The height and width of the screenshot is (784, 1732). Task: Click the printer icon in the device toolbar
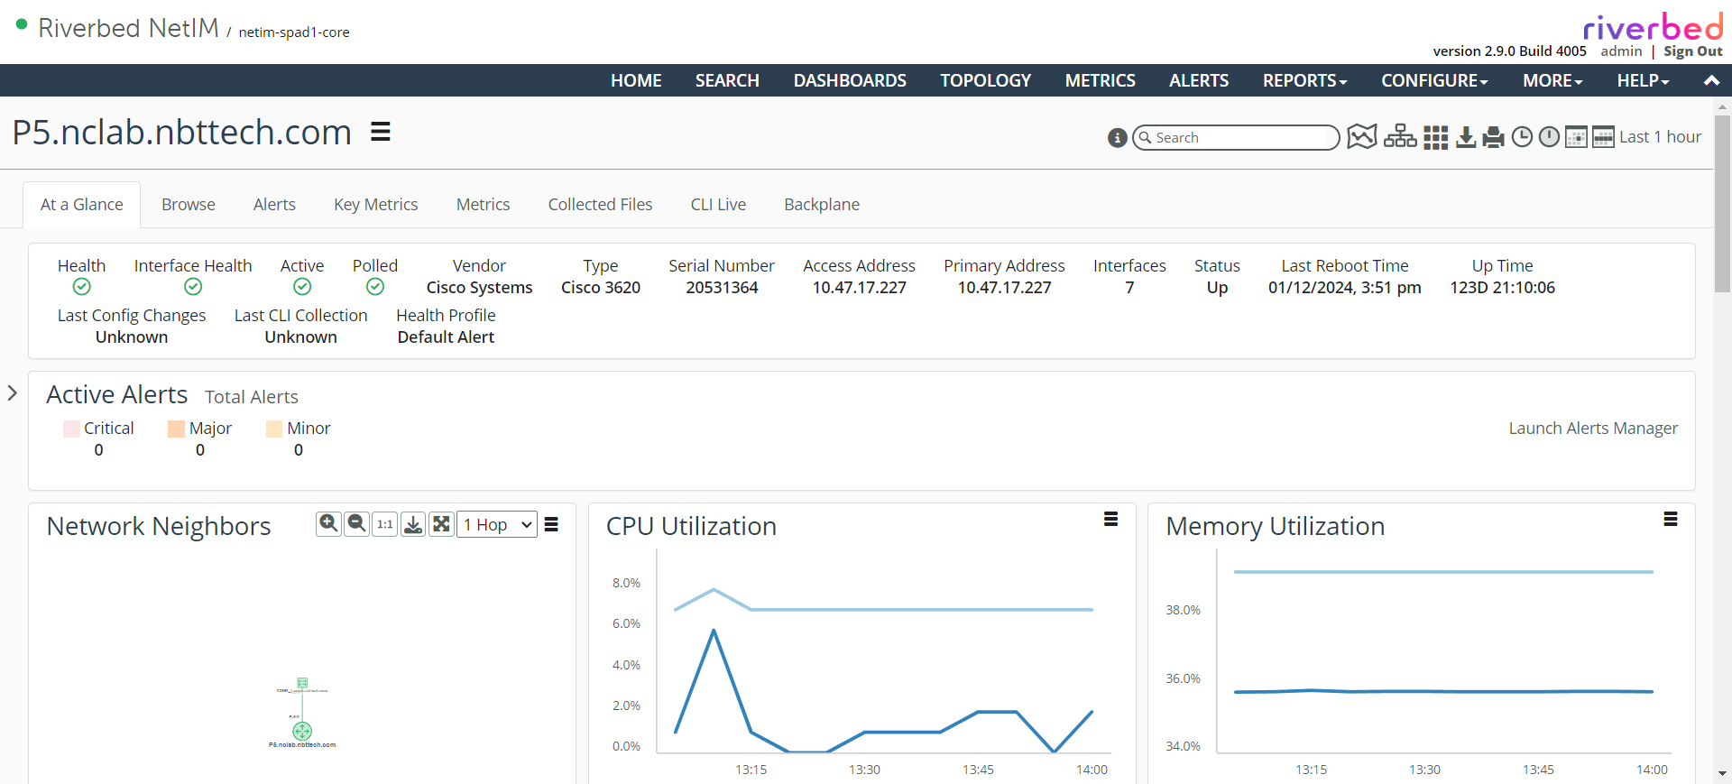click(1494, 137)
